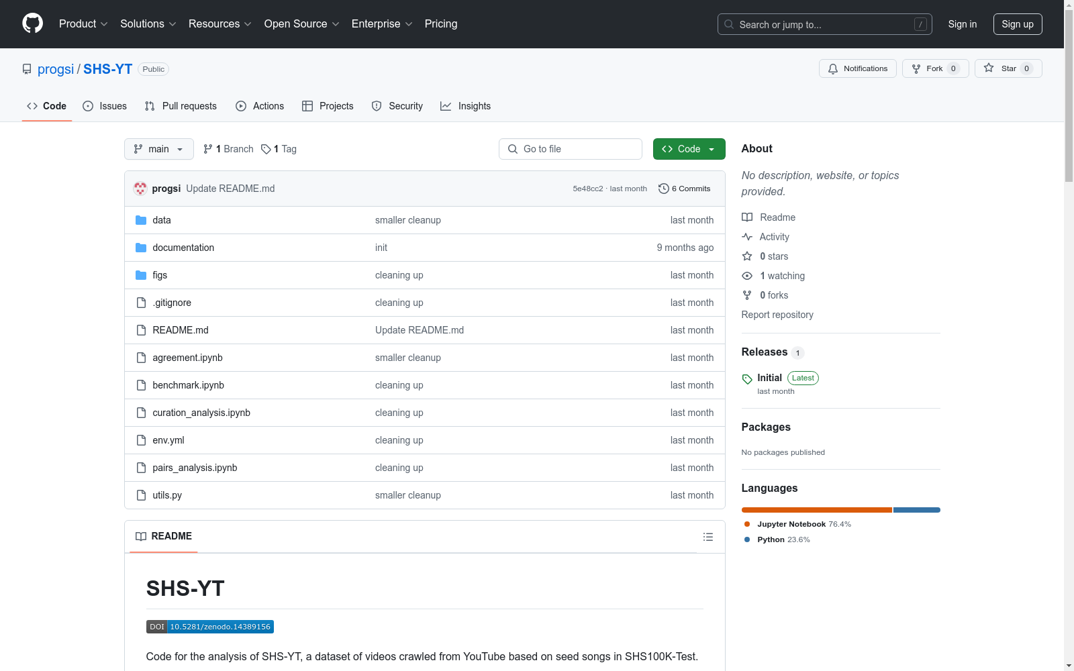Focus the Search or jump to field
The width and height of the screenshot is (1074, 671).
825,24
